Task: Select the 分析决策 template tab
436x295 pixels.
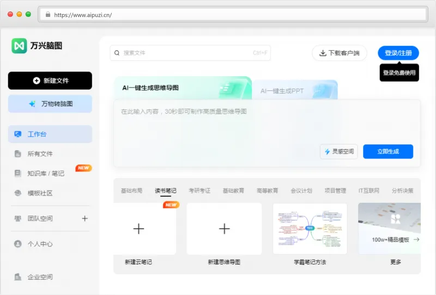Action: [402, 190]
